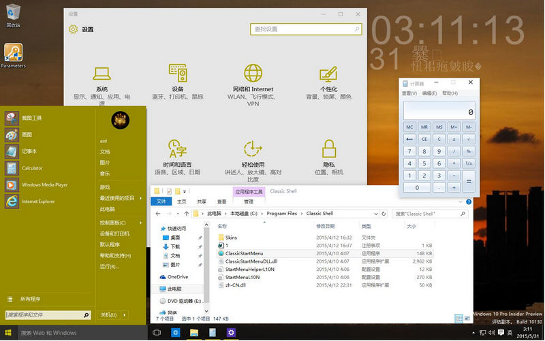Open Settings gear icon on taskbar

(231, 333)
